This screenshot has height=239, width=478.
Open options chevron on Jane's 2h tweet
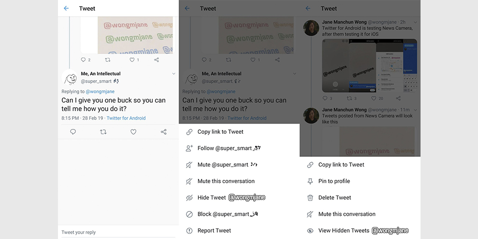tap(415, 22)
